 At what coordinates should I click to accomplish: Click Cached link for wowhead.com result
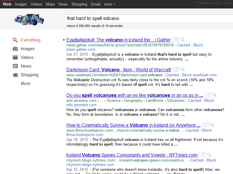pos(172,75)
